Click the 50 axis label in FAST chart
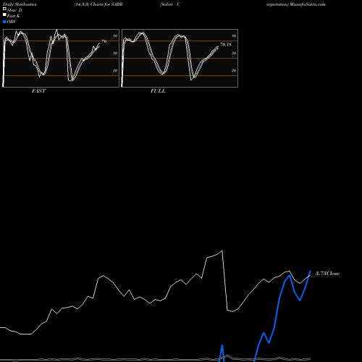The image size is (362, 362). coord(115,53)
